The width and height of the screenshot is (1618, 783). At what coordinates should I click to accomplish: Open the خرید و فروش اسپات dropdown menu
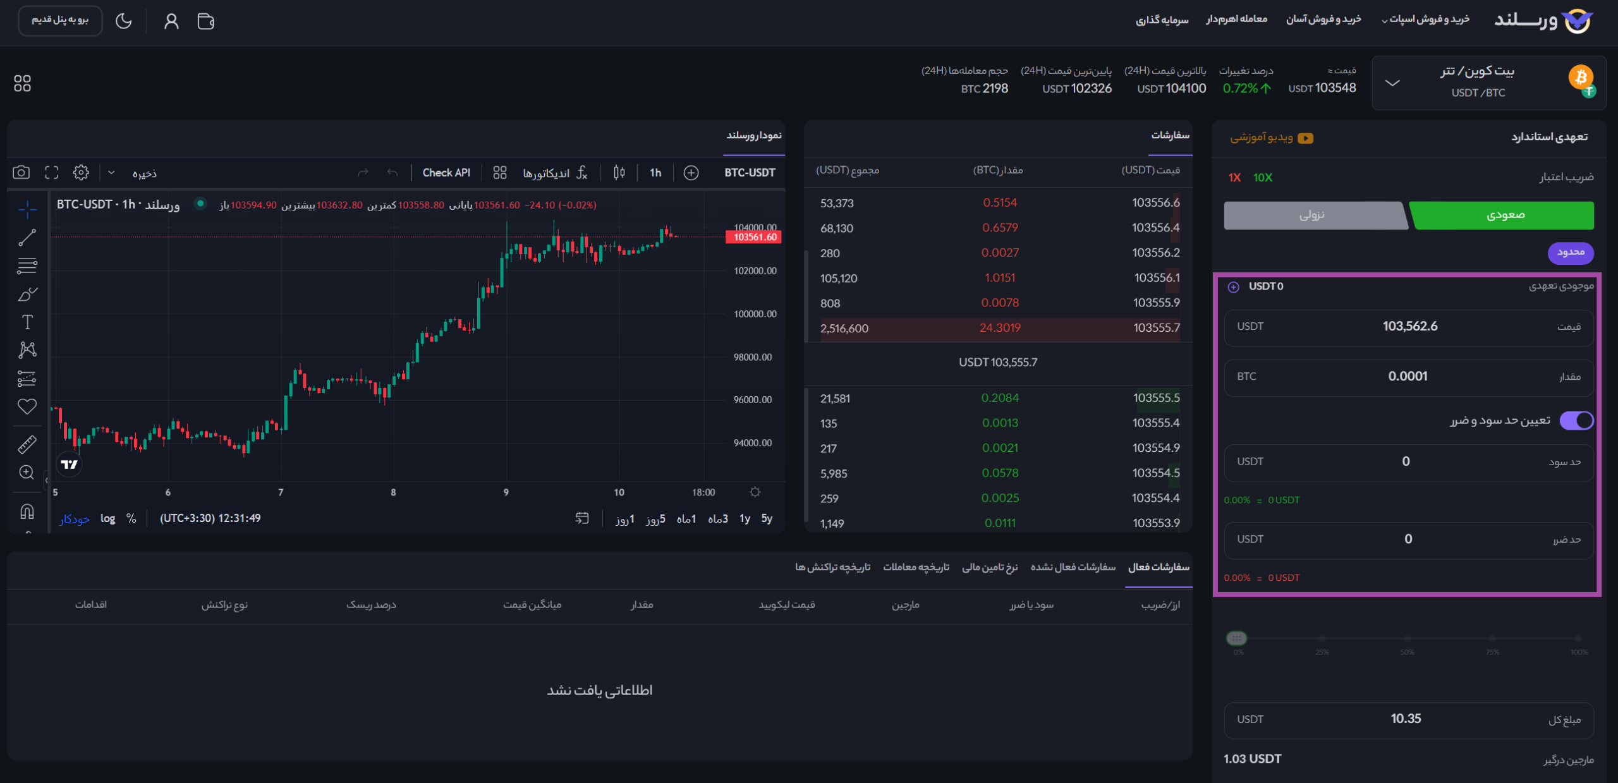[1426, 20]
